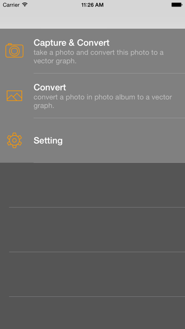Click the 11:26 AM clock
Image resolution: width=185 pixels, height=329 pixels.
pyautogui.click(x=92, y=5)
